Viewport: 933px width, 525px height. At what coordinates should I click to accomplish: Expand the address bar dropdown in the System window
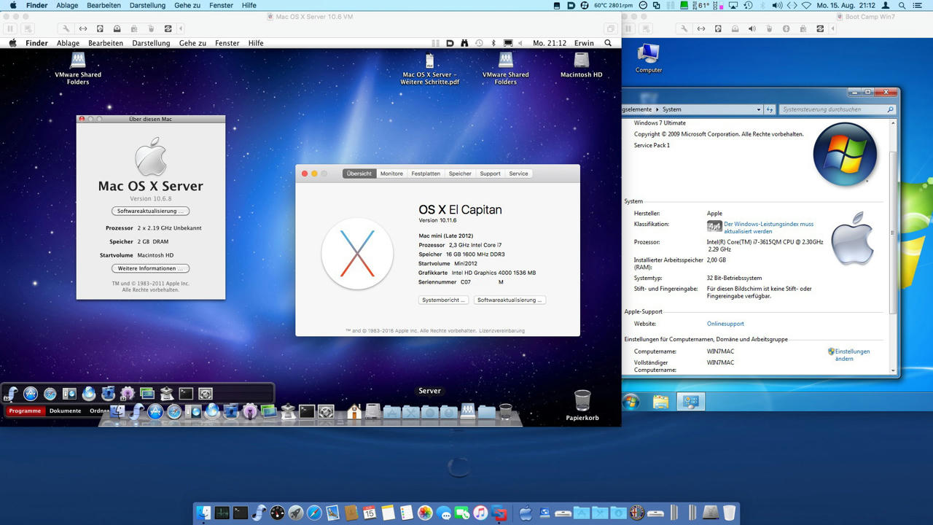(758, 109)
